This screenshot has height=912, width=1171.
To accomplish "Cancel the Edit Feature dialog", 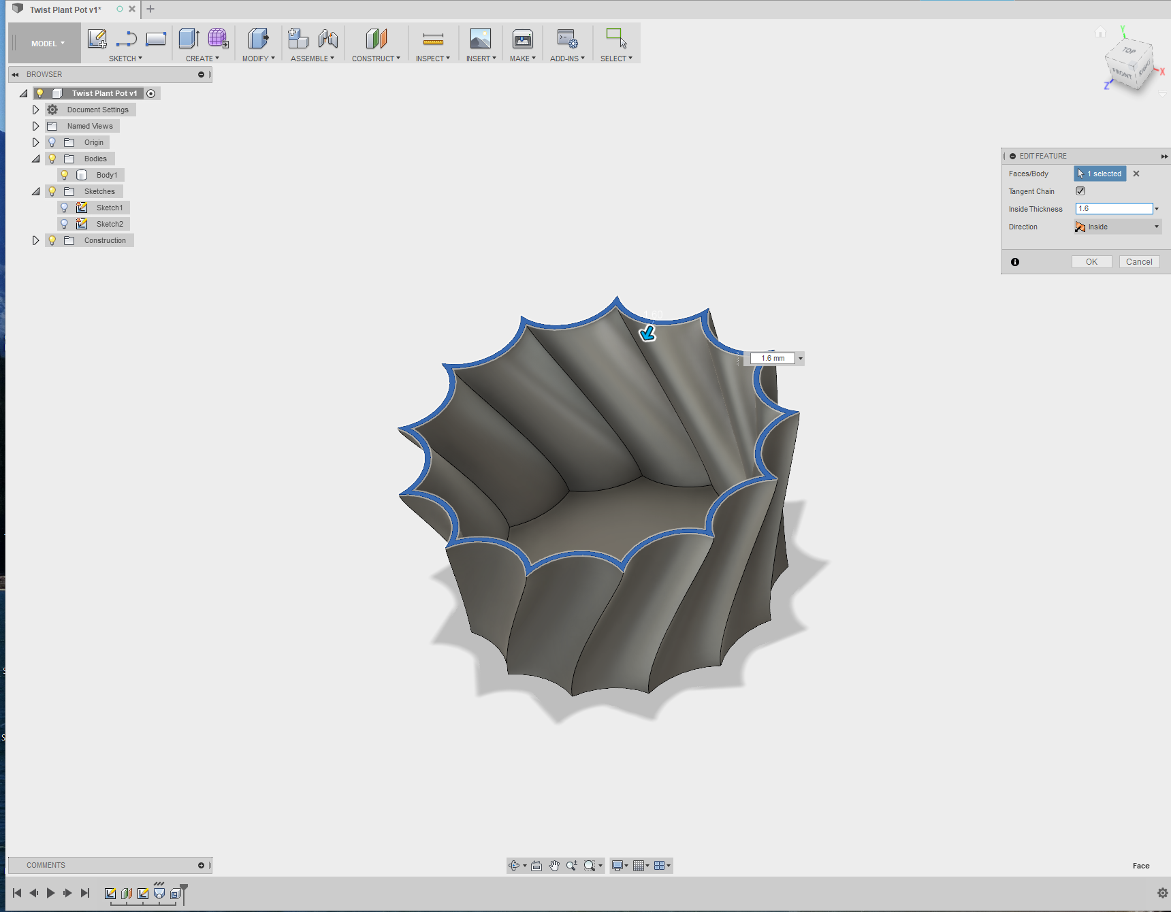I will pos(1139,261).
